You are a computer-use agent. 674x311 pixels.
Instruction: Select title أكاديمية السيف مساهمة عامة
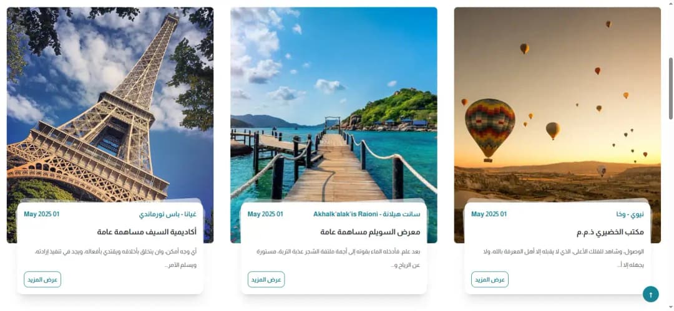pyautogui.click(x=147, y=232)
